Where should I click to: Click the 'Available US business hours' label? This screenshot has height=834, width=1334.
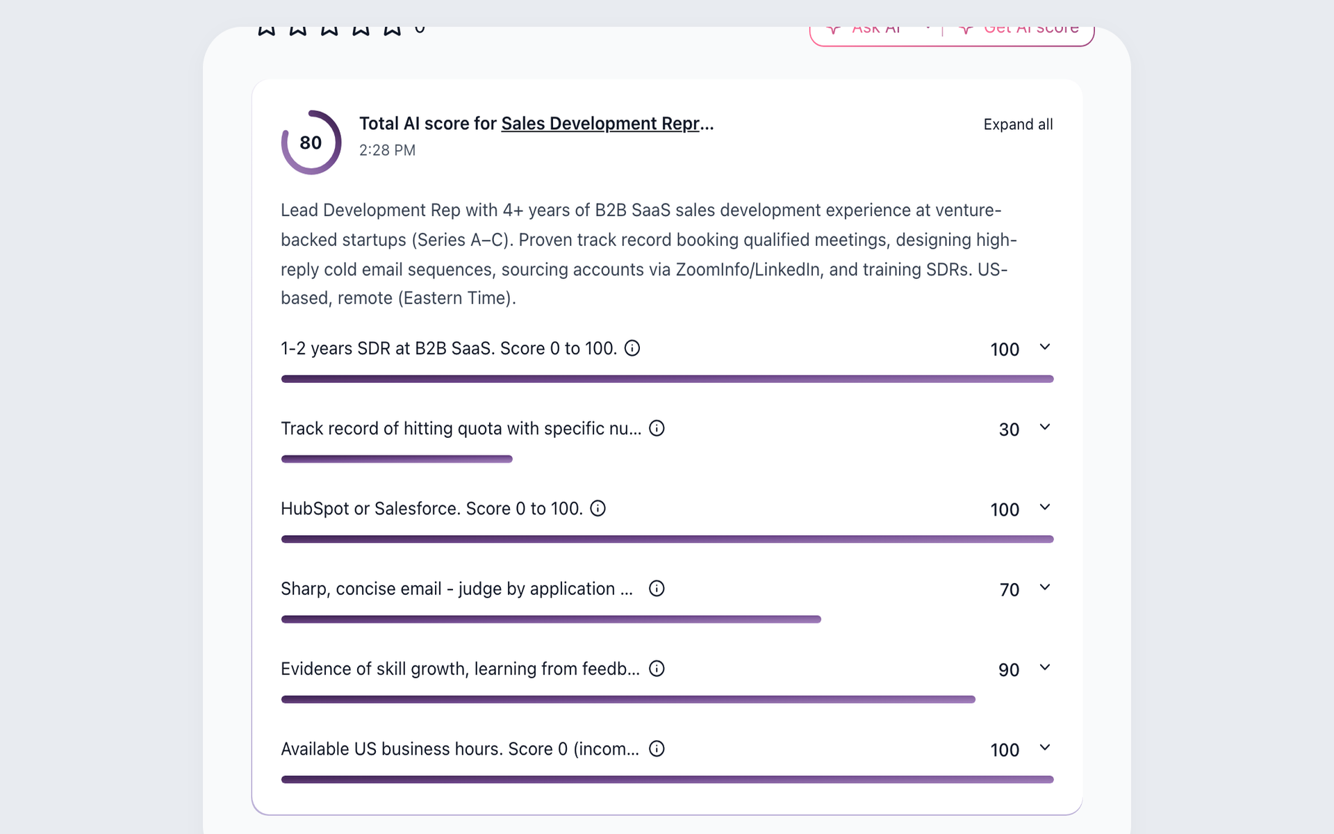460,749
